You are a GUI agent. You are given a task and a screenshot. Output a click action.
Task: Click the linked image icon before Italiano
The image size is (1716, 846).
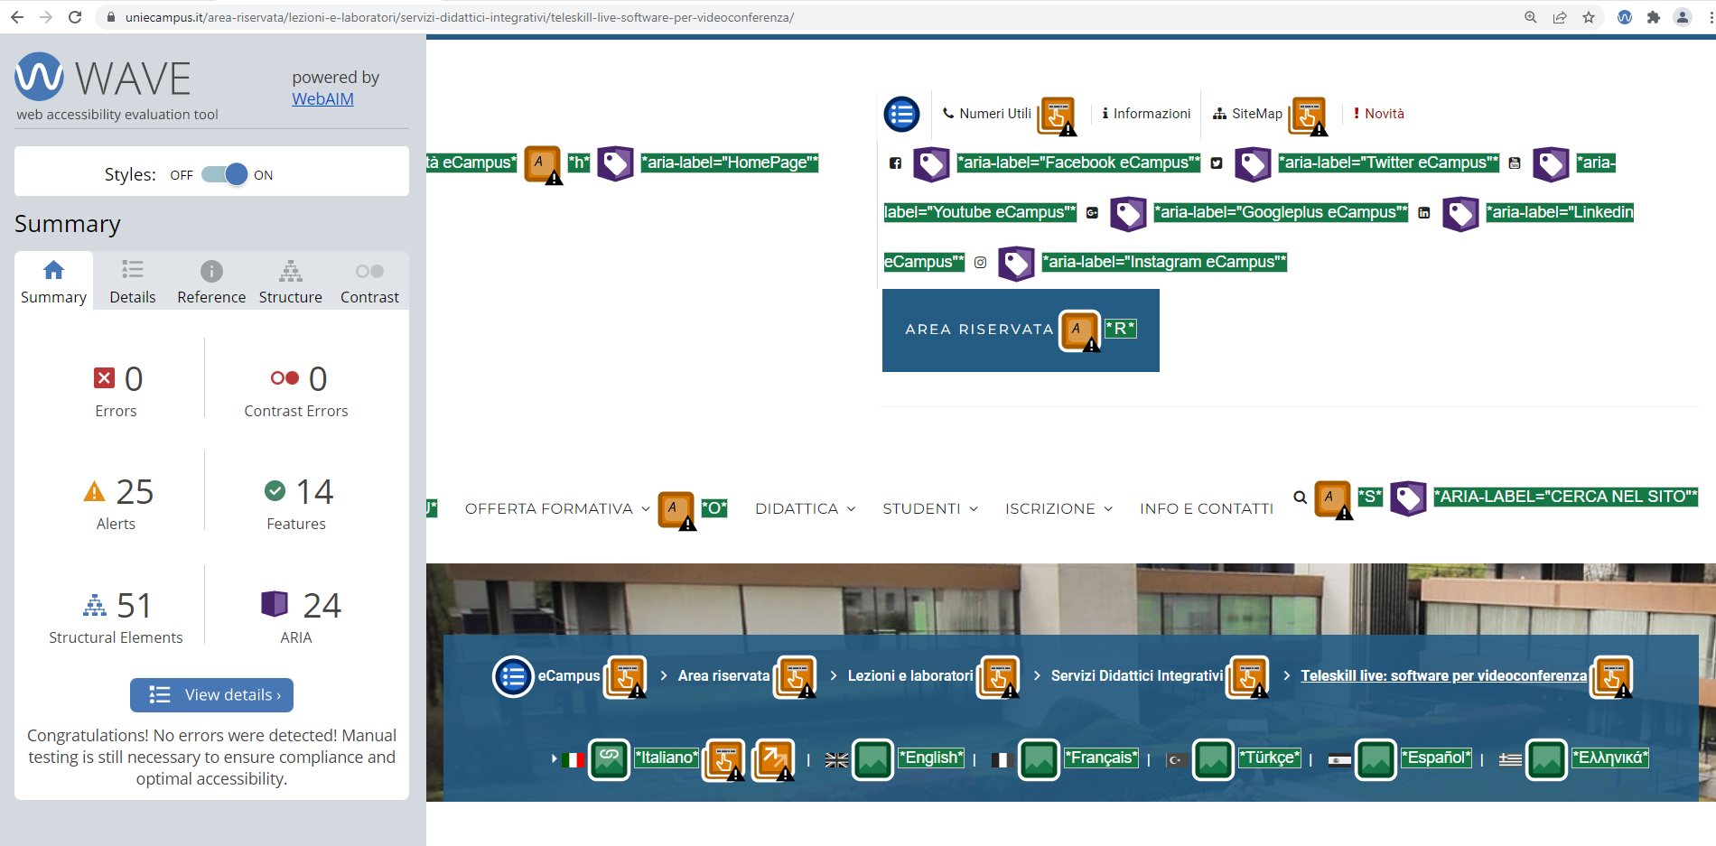coord(610,758)
